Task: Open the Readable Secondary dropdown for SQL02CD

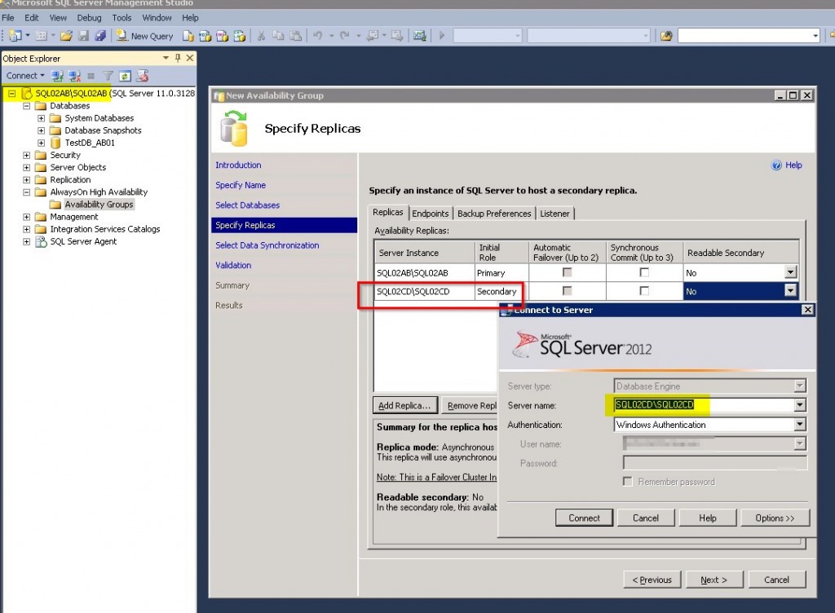Action: 789,290
